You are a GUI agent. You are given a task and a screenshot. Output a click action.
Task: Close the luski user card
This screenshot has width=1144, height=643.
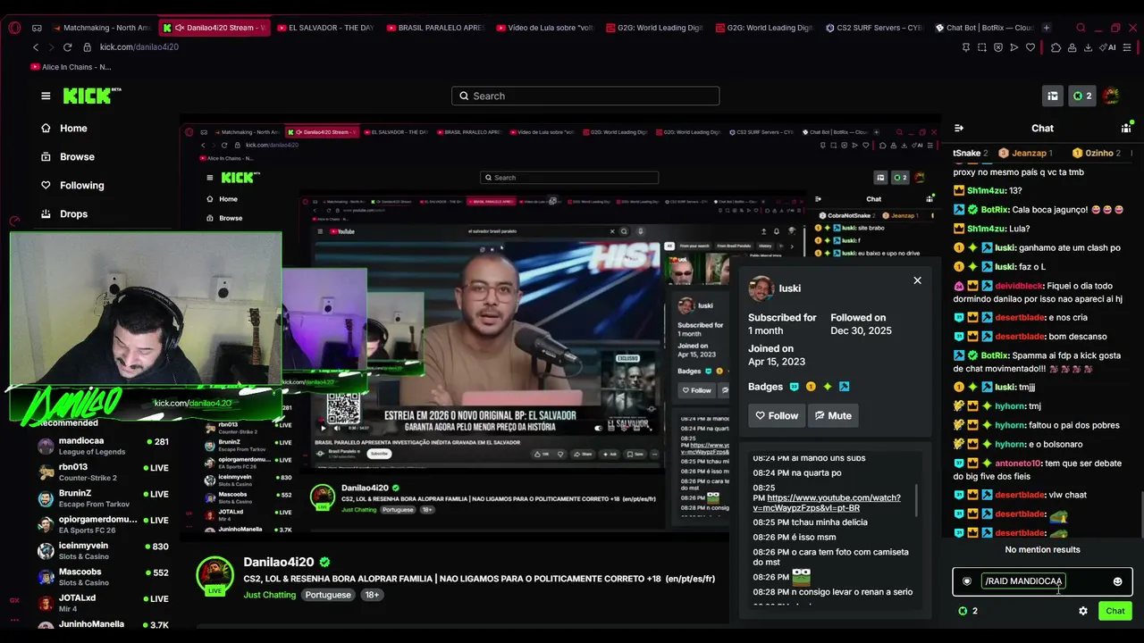917,280
